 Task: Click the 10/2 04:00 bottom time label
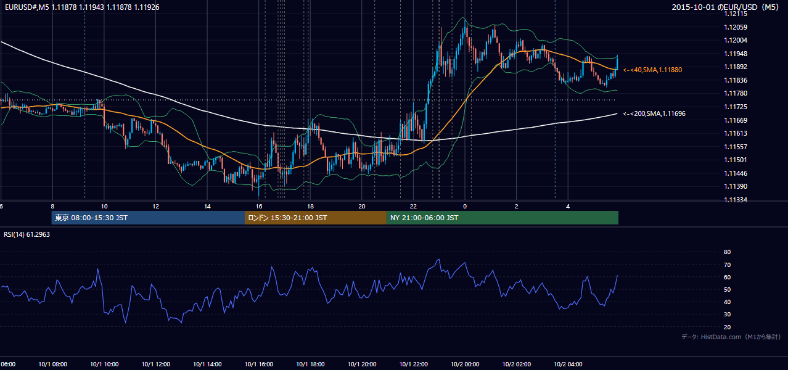568,364
